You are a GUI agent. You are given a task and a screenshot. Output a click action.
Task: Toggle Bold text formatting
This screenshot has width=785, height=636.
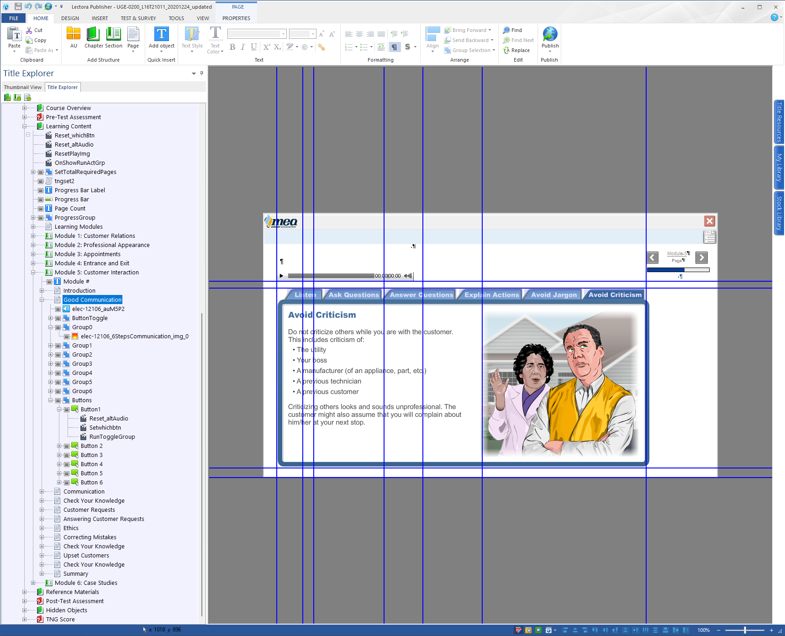(232, 47)
